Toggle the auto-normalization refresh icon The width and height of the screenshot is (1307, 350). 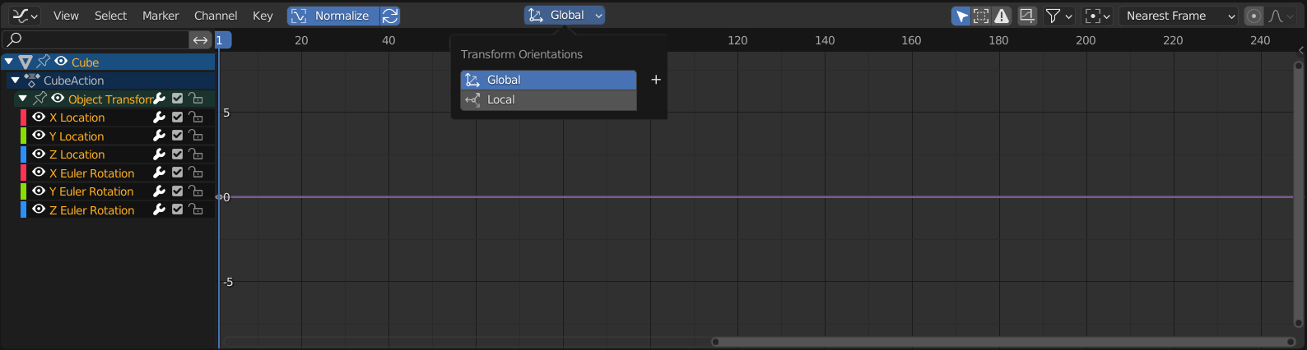pyautogui.click(x=390, y=16)
